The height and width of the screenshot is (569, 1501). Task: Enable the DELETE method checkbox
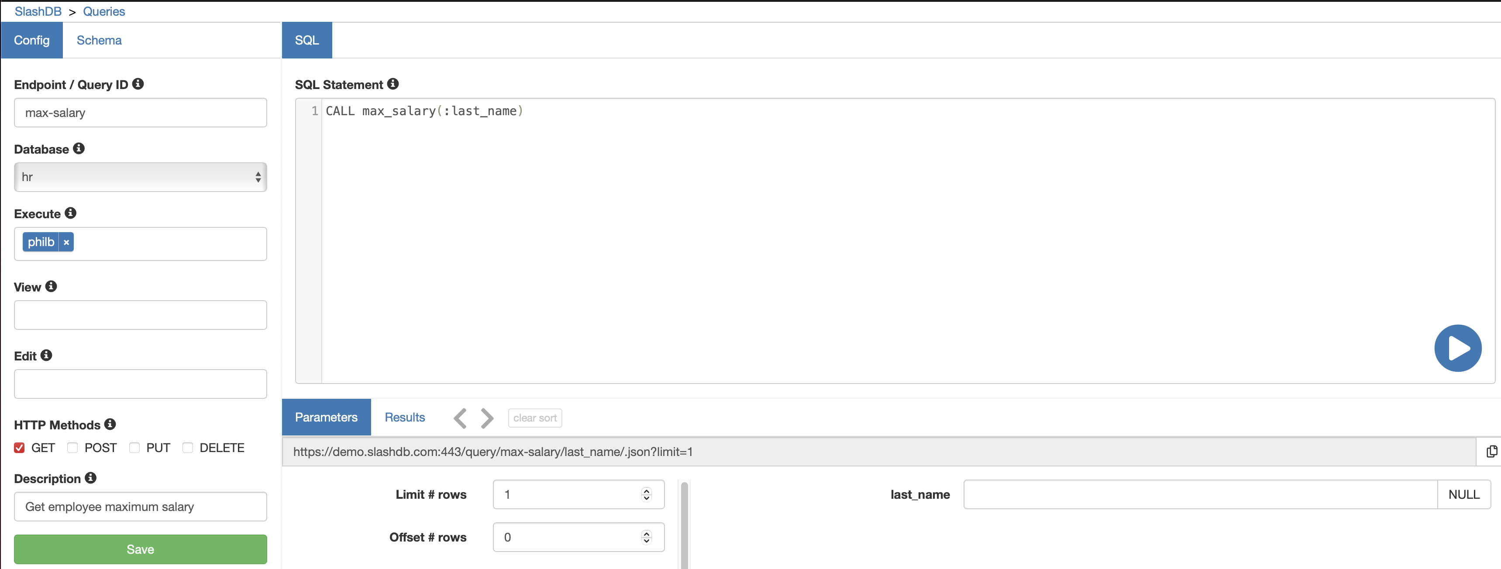click(x=188, y=448)
